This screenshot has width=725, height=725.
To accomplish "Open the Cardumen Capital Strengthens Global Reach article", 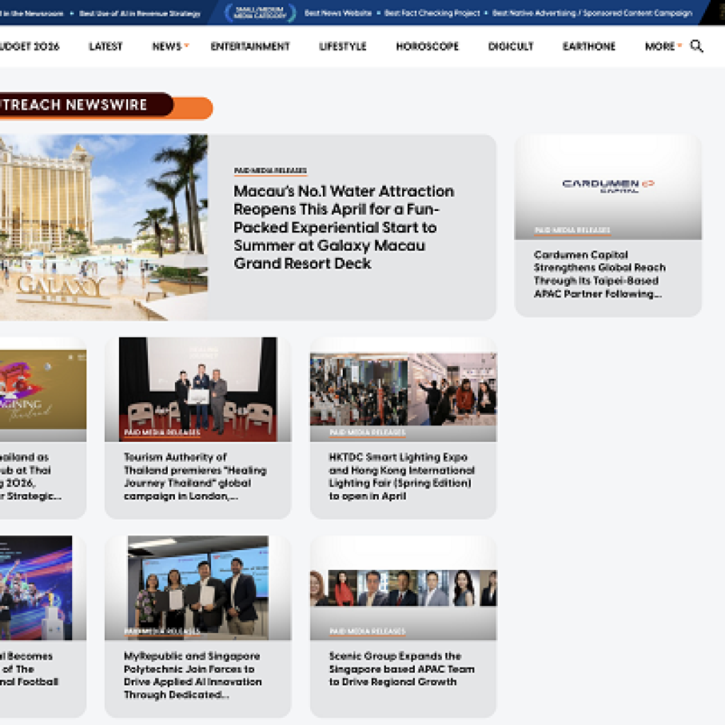I will [599, 274].
